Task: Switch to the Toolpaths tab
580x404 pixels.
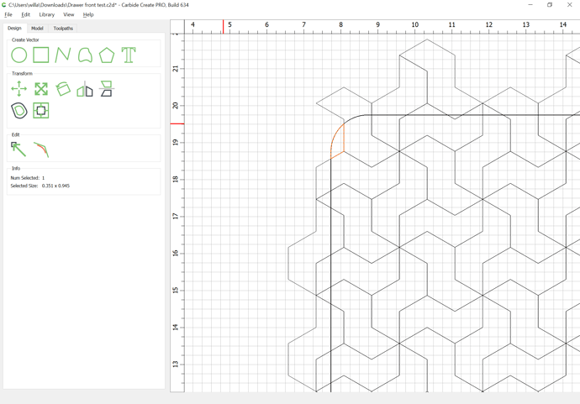Action: 63,28
